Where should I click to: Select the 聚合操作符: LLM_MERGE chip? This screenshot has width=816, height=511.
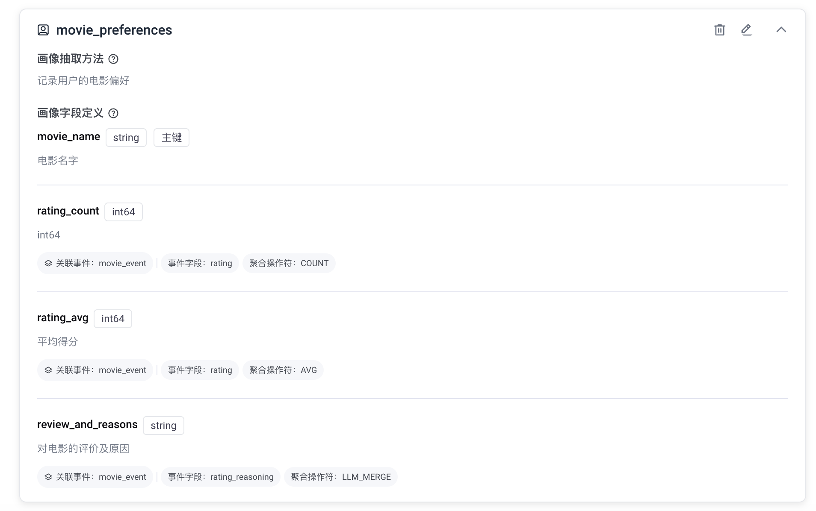(x=340, y=477)
